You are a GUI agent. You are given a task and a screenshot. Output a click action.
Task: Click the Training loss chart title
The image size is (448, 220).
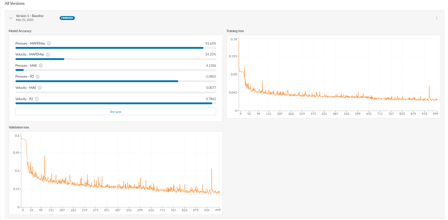(x=235, y=31)
